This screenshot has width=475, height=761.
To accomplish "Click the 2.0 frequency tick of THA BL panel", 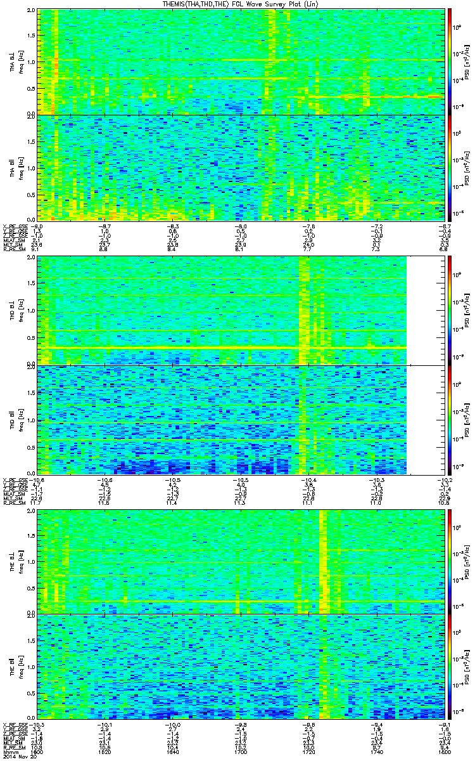I will (x=31, y=11).
